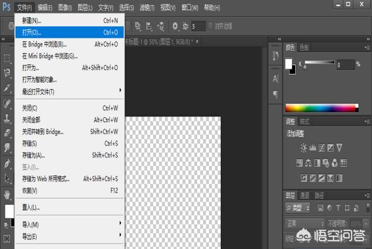Click the Vibrance triangle adjustment icon
372x249 pixels.
click(339, 148)
